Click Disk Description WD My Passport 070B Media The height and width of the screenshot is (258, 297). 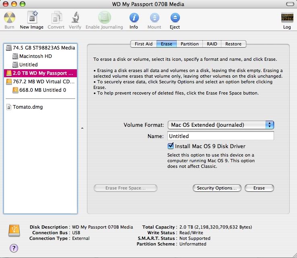click(x=103, y=227)
